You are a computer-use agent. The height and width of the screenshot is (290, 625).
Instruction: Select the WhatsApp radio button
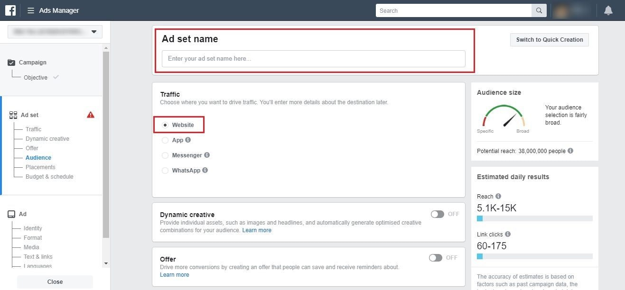tap(165, 170)
